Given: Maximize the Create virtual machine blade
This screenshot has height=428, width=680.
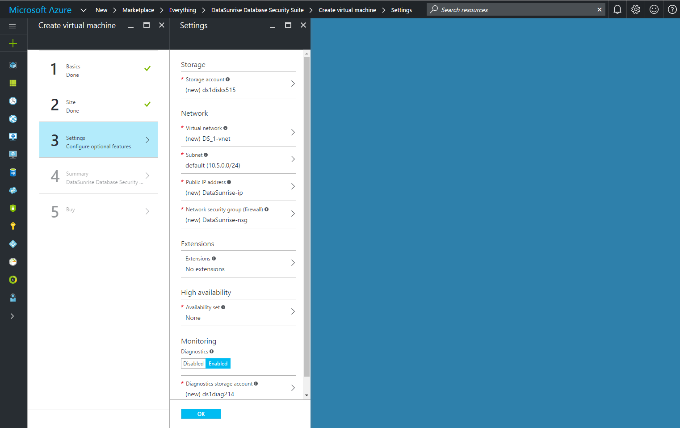Looking at the screenshot, I should coord(147,25).
